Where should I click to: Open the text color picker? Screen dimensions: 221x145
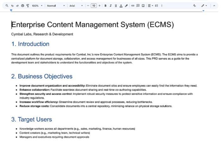point(121,6)
